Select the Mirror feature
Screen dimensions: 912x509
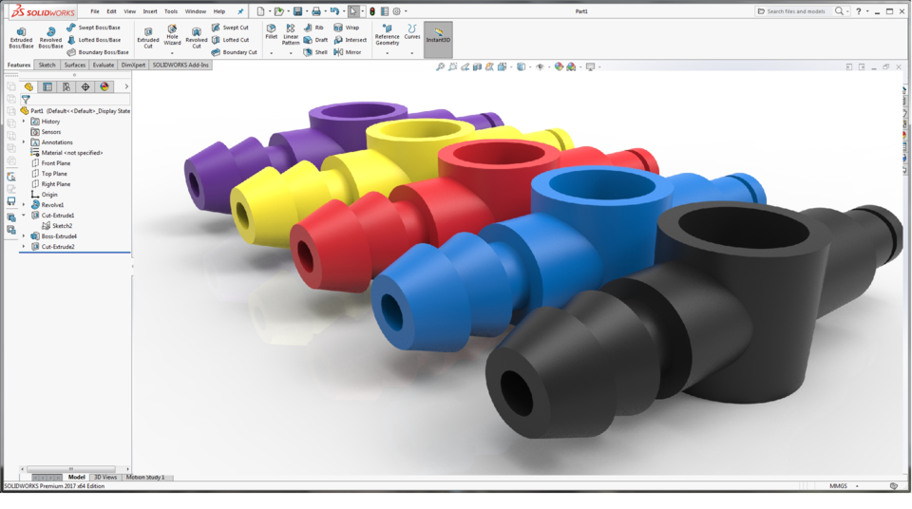pyautogui.click(x=348, y=52)
